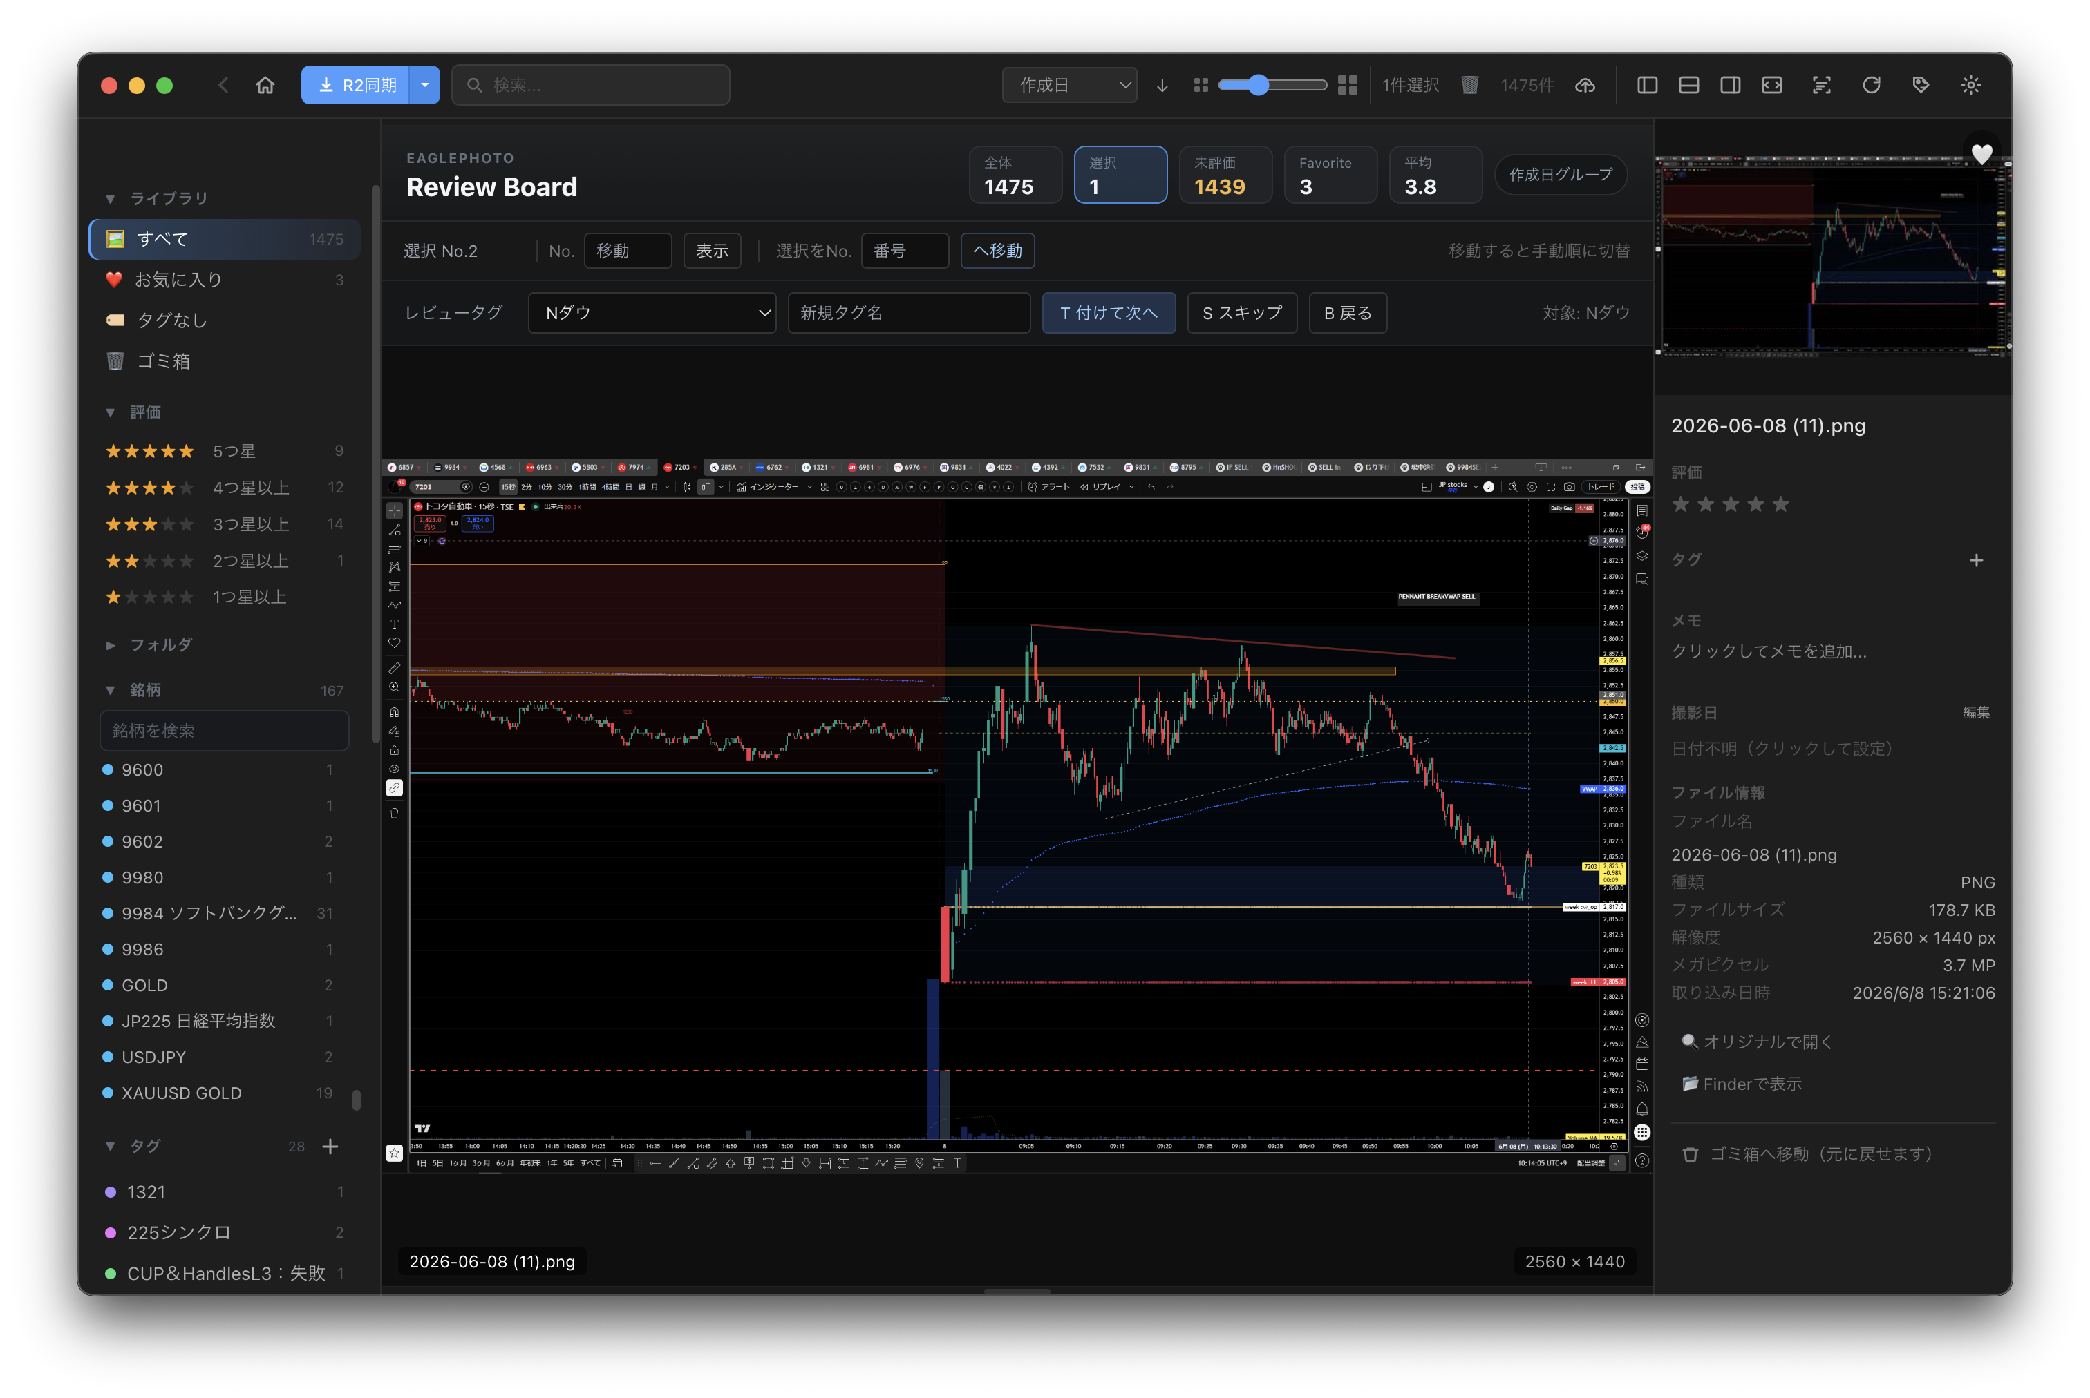Click the 銘柄を検索 field

(x=224, y=730)
